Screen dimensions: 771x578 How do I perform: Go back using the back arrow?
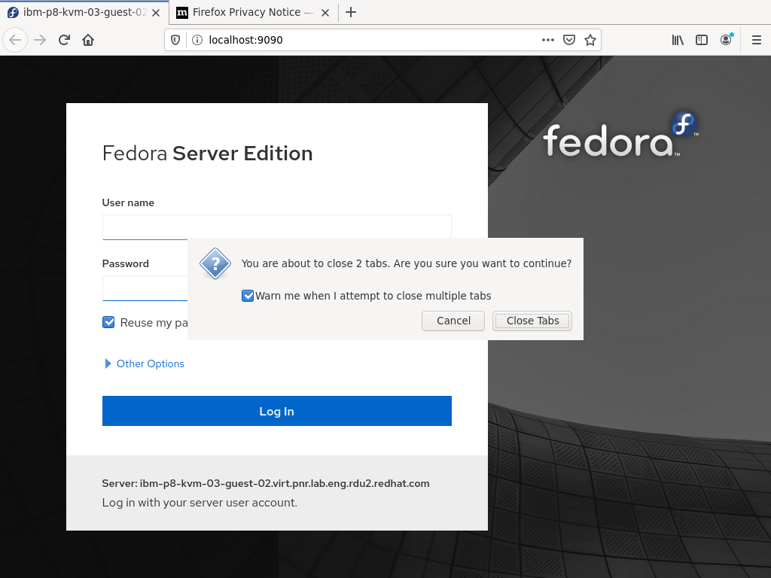[x=15, y=40]
